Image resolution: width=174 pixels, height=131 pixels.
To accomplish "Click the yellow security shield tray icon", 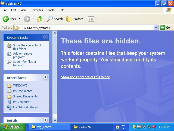I will click(x=134, y=127).
